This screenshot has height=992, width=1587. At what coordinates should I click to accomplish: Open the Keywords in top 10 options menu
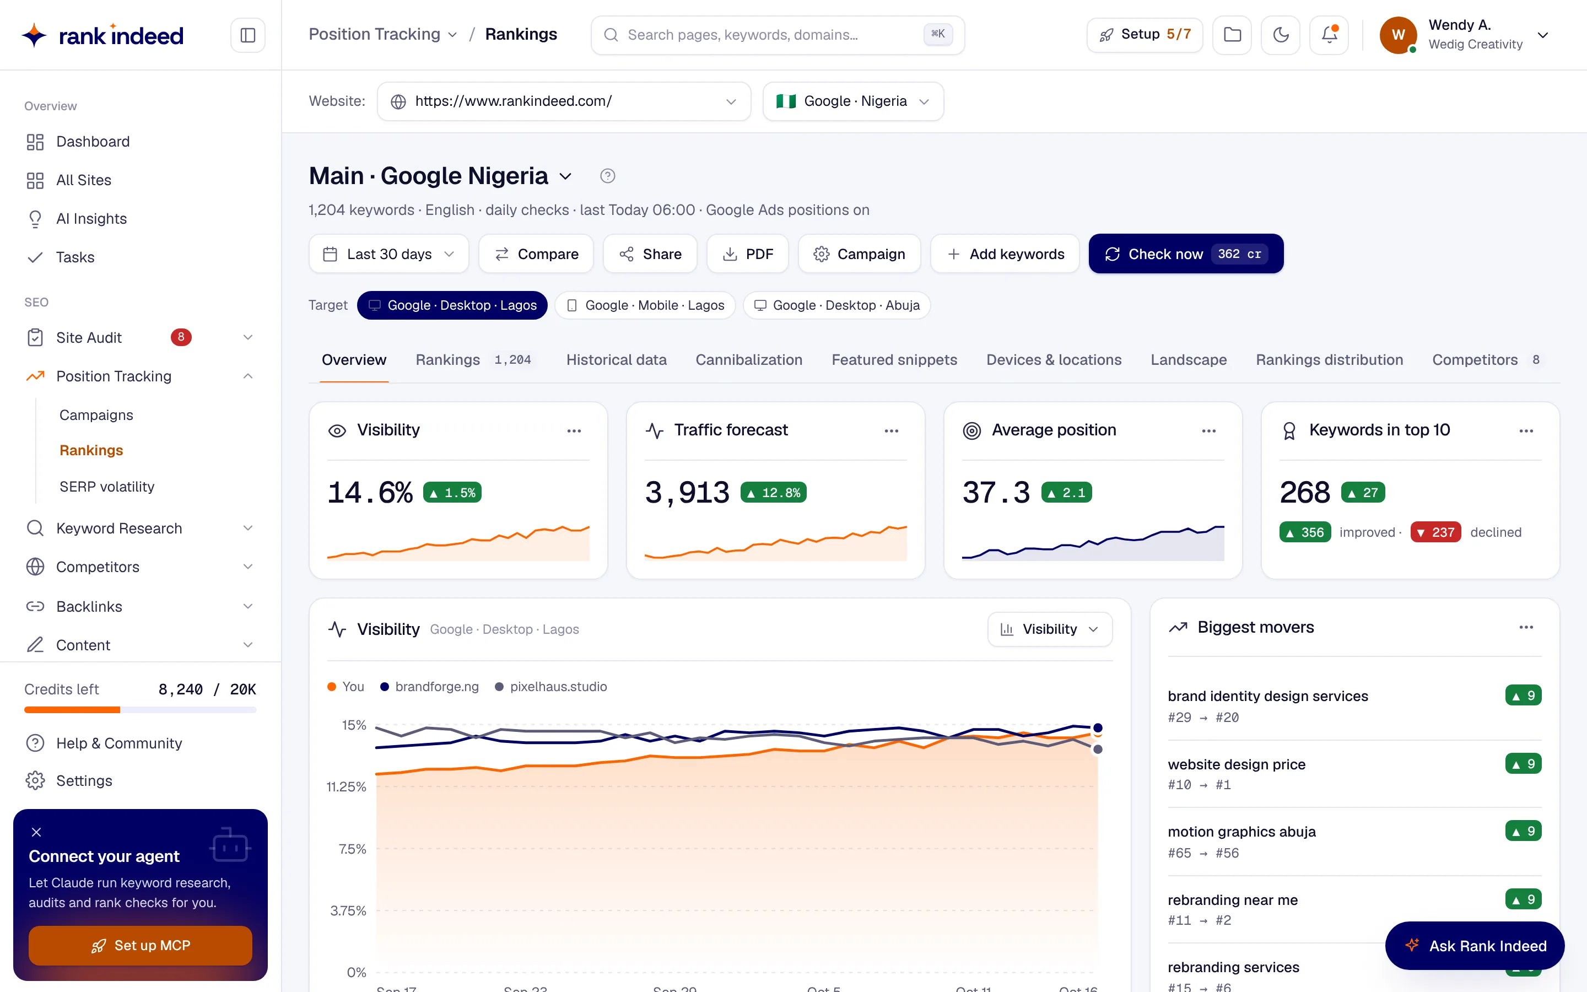(1526, 431)
